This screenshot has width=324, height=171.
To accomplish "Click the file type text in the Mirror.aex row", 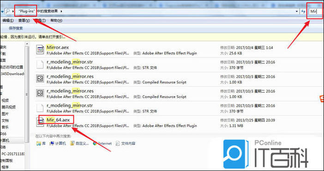I will [169, 53].
